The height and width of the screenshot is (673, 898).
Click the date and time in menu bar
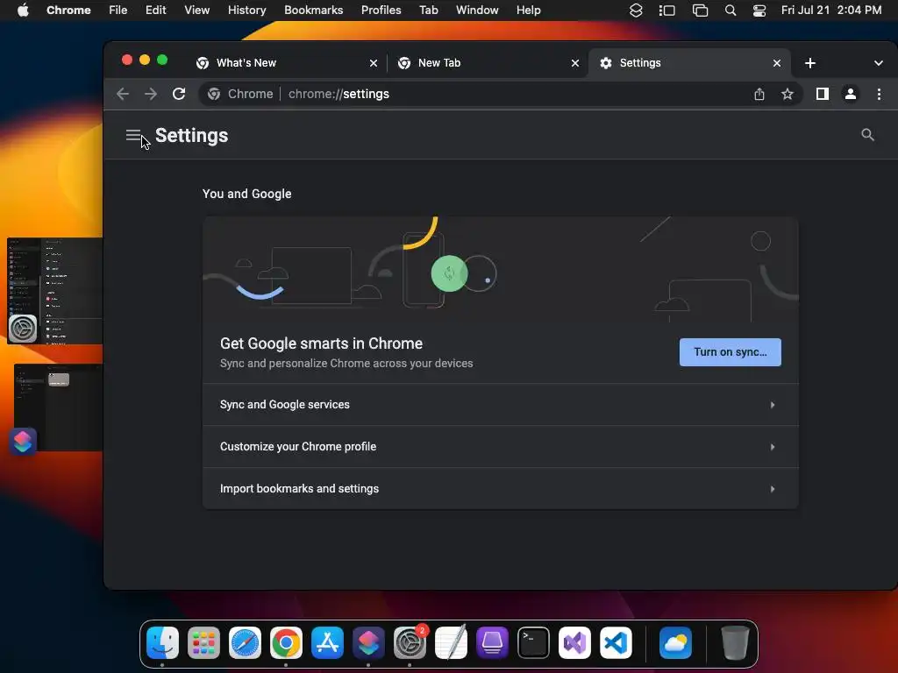831,11
